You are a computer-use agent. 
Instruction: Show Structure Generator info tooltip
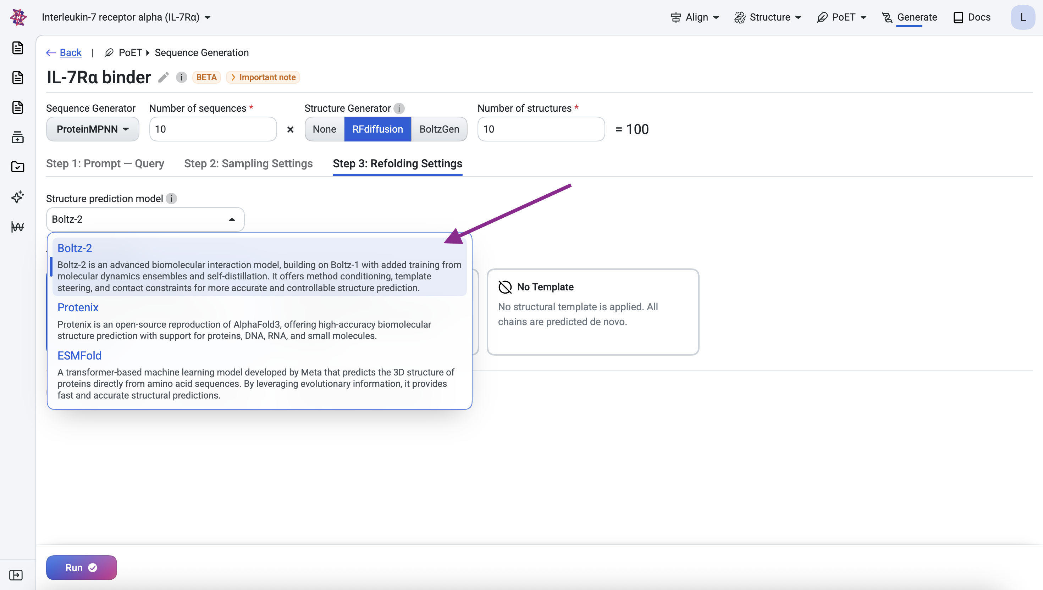click(399, 108)
